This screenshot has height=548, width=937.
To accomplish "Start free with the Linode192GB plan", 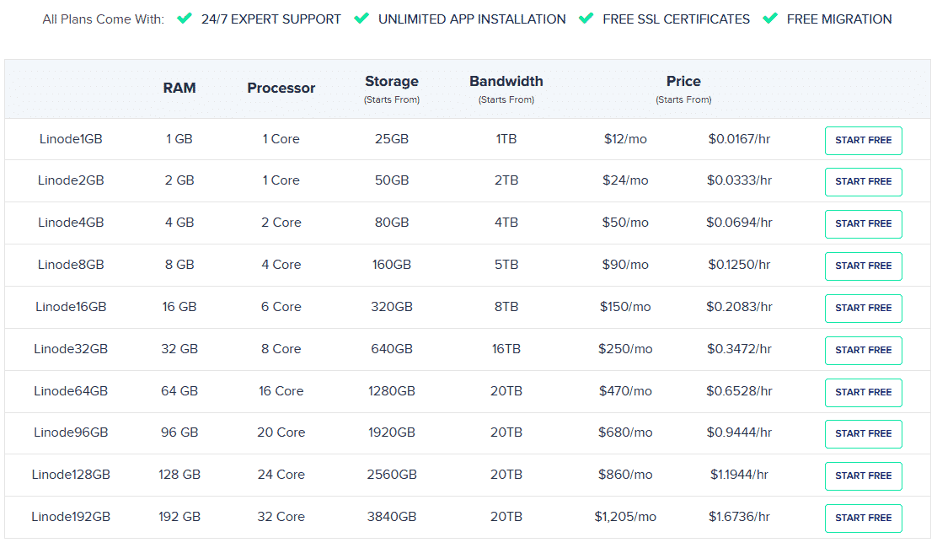I will coord(864,518).
